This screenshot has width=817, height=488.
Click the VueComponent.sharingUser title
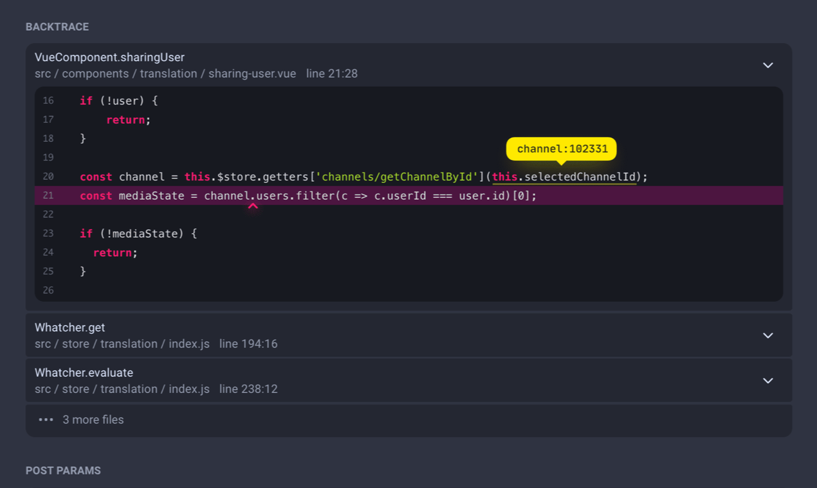pyautogui.click(x=109, y=58)
